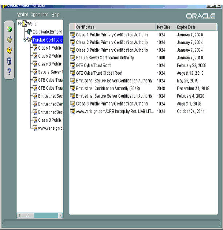Click certificate icon for Secure Server Certification row

[72, 58]
